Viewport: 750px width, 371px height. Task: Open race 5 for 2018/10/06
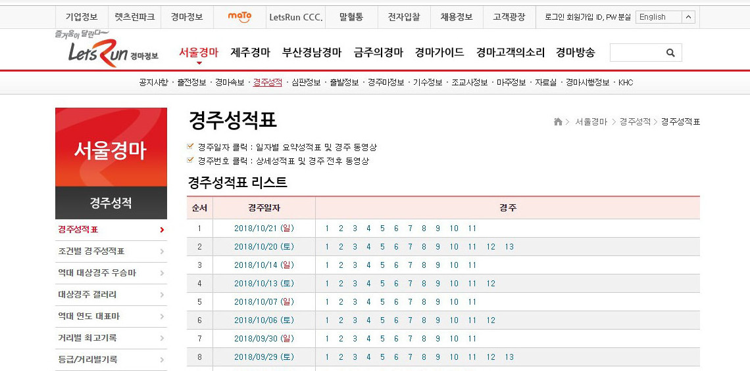pos(382,320)
